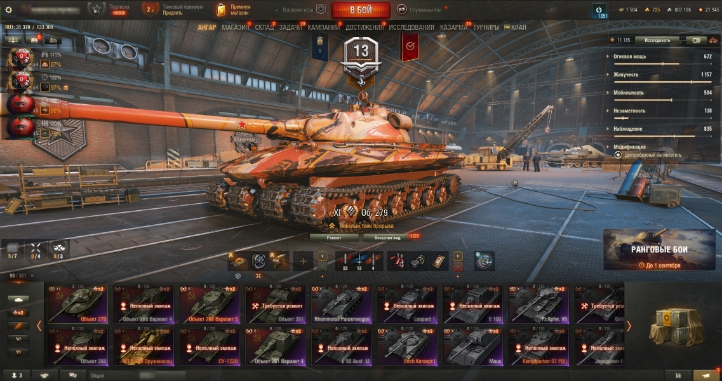Start battle with В БОЙ button
Image resolution: width=722 pixels, height=381 pixels.
point(361,10)
